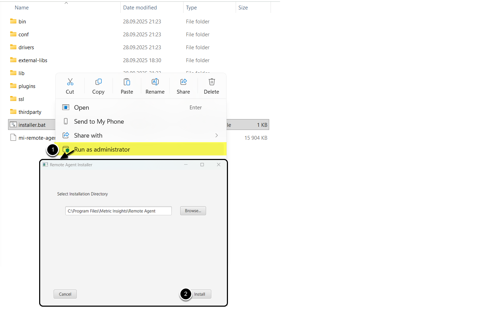487x321 pixels.
Task: Click the icon beside Share with
Action: (66, 135)
